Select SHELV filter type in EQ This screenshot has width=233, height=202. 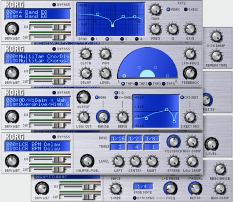[186, 9]
